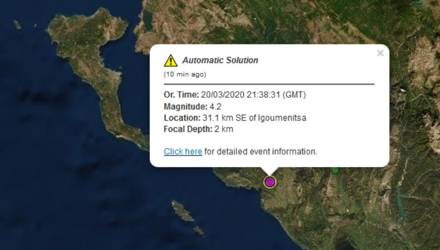
Task: Click the tiny island below the larger one
Action: (199, 231)
